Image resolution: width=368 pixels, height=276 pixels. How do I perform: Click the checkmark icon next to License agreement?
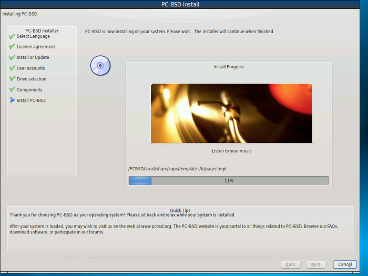(x=12, y=46)
